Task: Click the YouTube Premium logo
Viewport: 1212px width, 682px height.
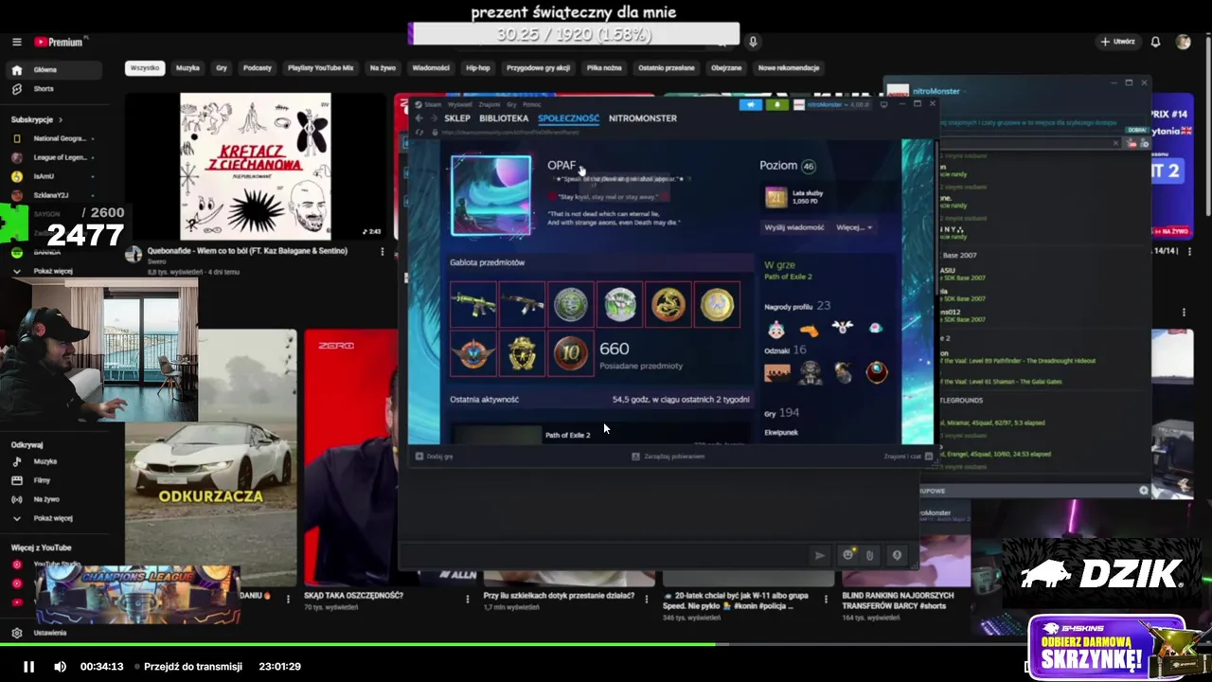Action: [60, 42]
